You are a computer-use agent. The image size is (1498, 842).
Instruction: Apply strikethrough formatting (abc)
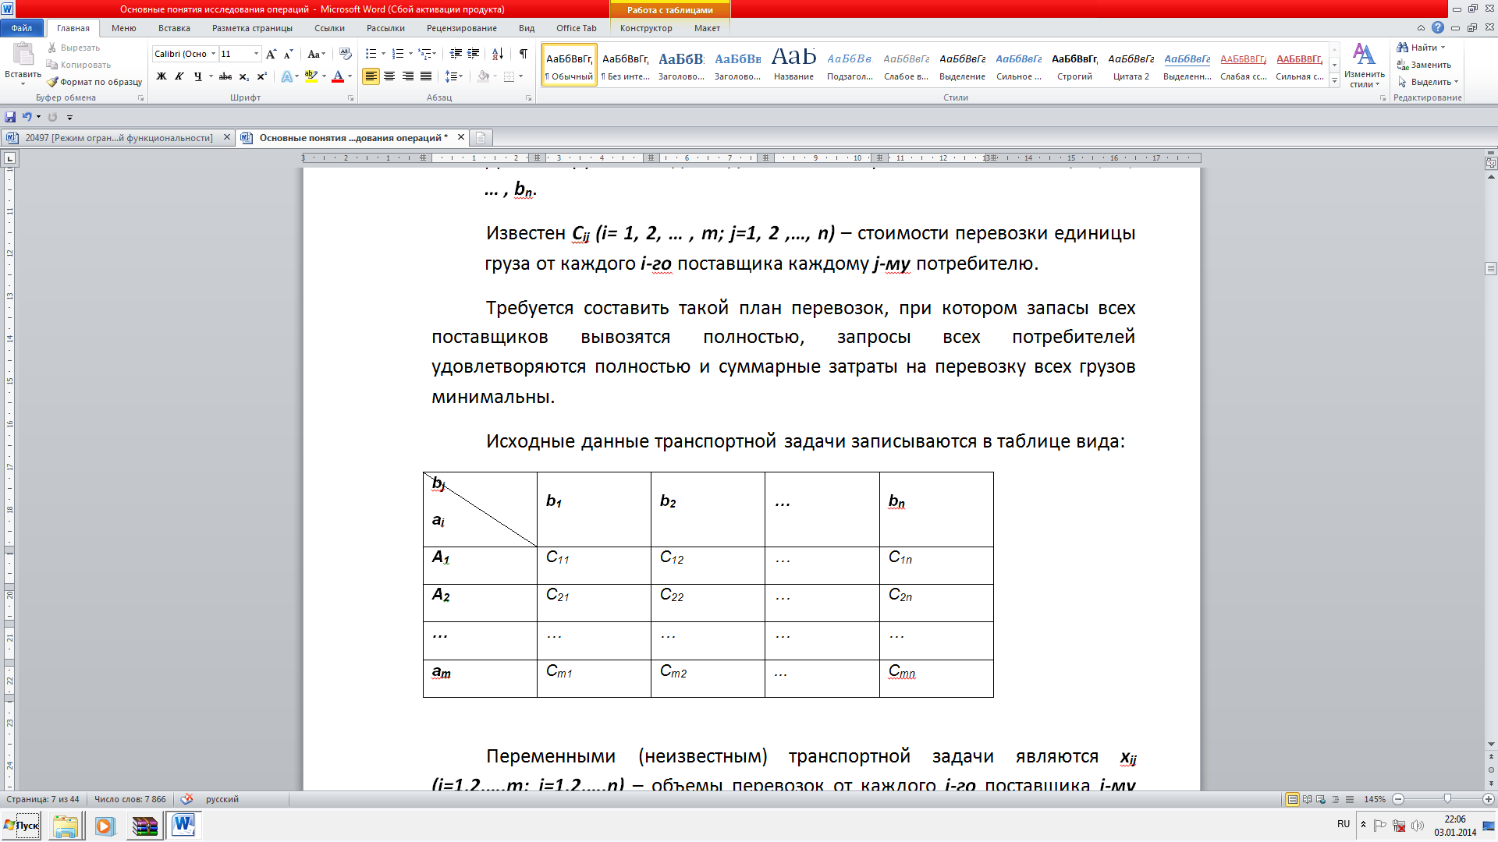[x=225, y=76]
